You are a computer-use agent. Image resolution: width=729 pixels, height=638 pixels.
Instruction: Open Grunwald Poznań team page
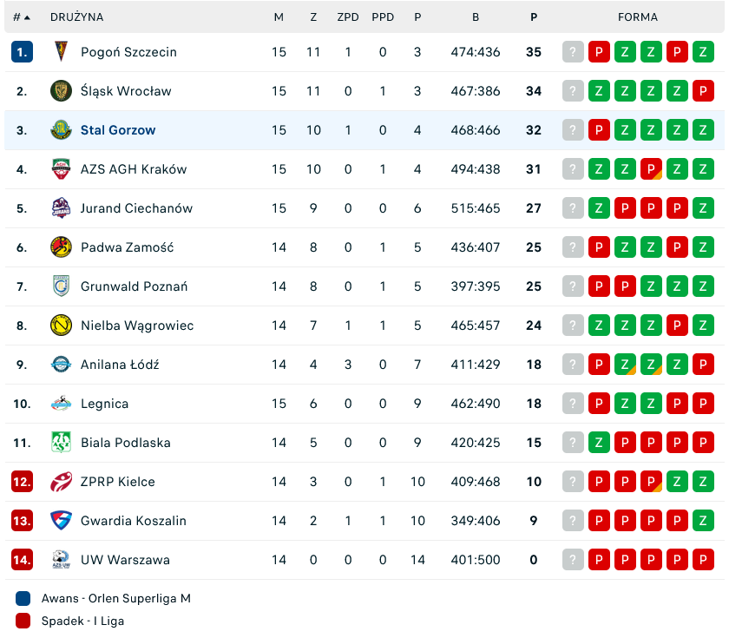(134, 286)
